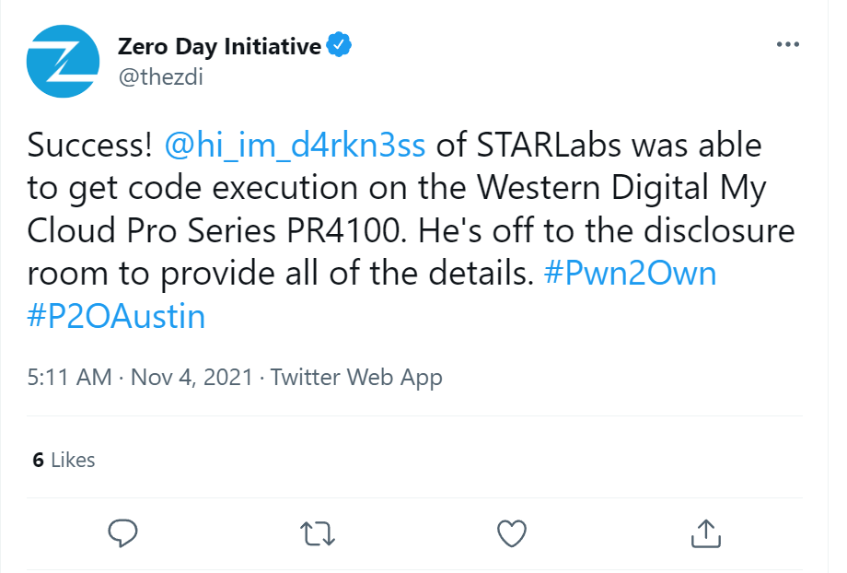847x573 pixels.
Task: Open the retweet options via retweet icon
Action: 317,533
